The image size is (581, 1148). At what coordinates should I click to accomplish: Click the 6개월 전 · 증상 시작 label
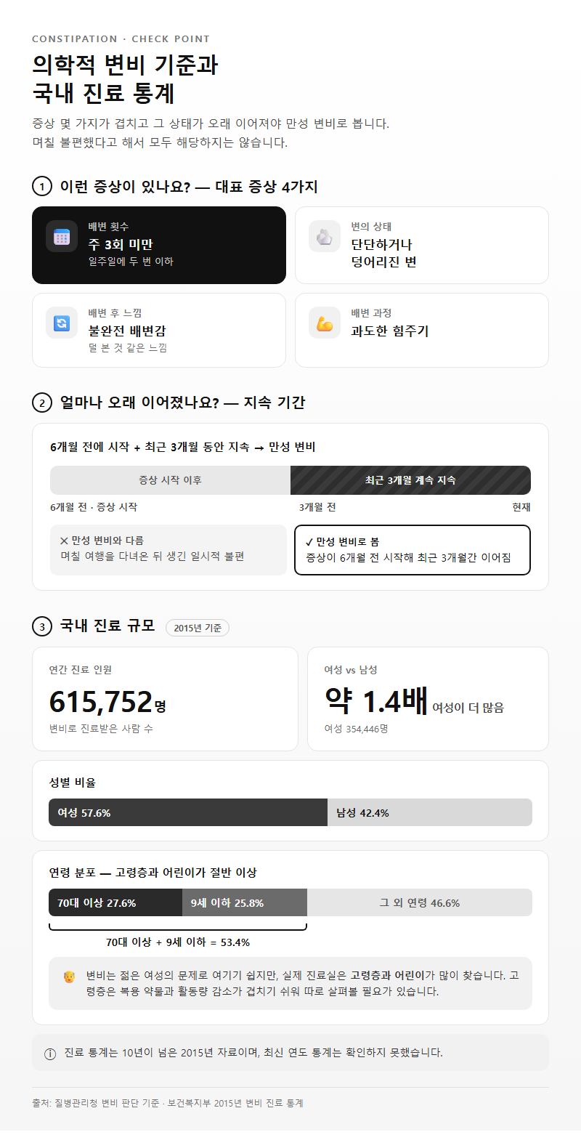pyautogui.click(x=94, y=507)
